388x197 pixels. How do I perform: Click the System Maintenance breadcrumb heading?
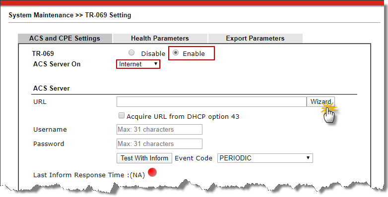tap(41, 15)
